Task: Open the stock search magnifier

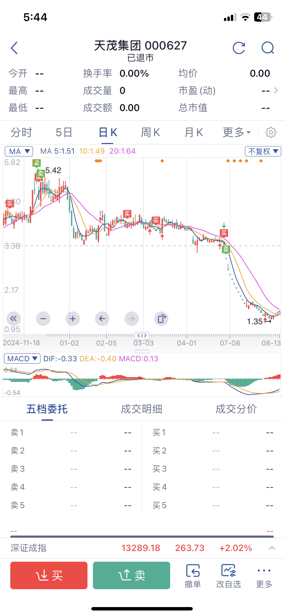Action: tap(268, 48)
